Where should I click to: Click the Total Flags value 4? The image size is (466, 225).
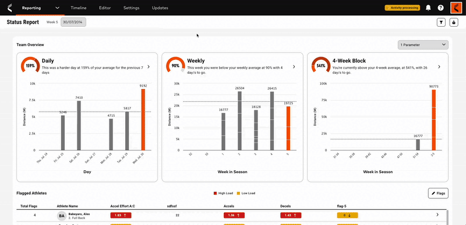point(35,216)
